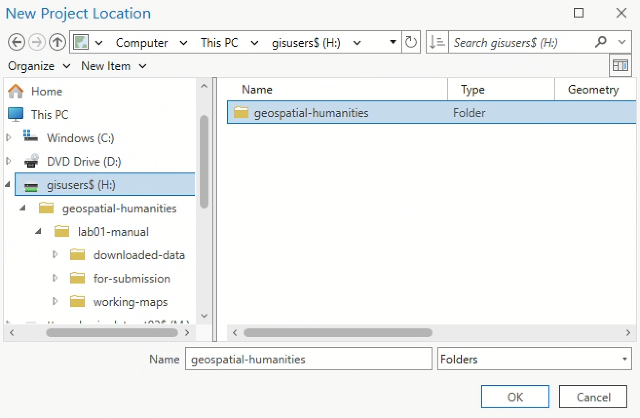Open the Organize menu
Viewport: 640px width, 418px height.
[x=38, y=66]
